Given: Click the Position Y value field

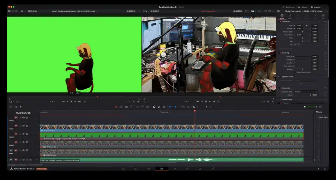Looking at the screenshot, I should pos(314,28).
